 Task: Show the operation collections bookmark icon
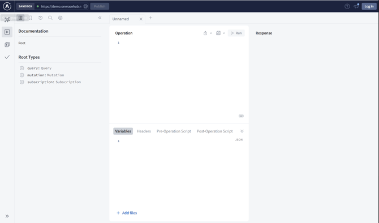pyautogui.click(x=31, y=18)
